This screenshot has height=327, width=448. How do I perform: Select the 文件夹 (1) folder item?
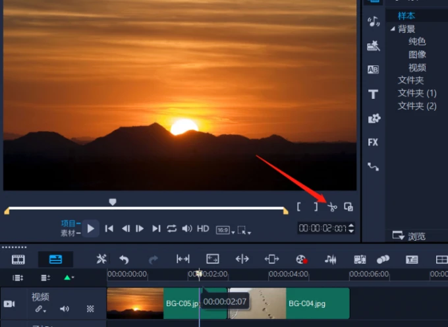point(416,93)
